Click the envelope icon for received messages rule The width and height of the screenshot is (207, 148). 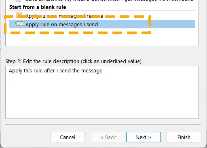pos(19,15)
